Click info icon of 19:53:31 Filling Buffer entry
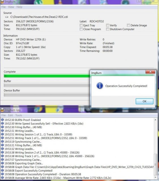Viewport: 159px width, 181px height. coord(2,145)
